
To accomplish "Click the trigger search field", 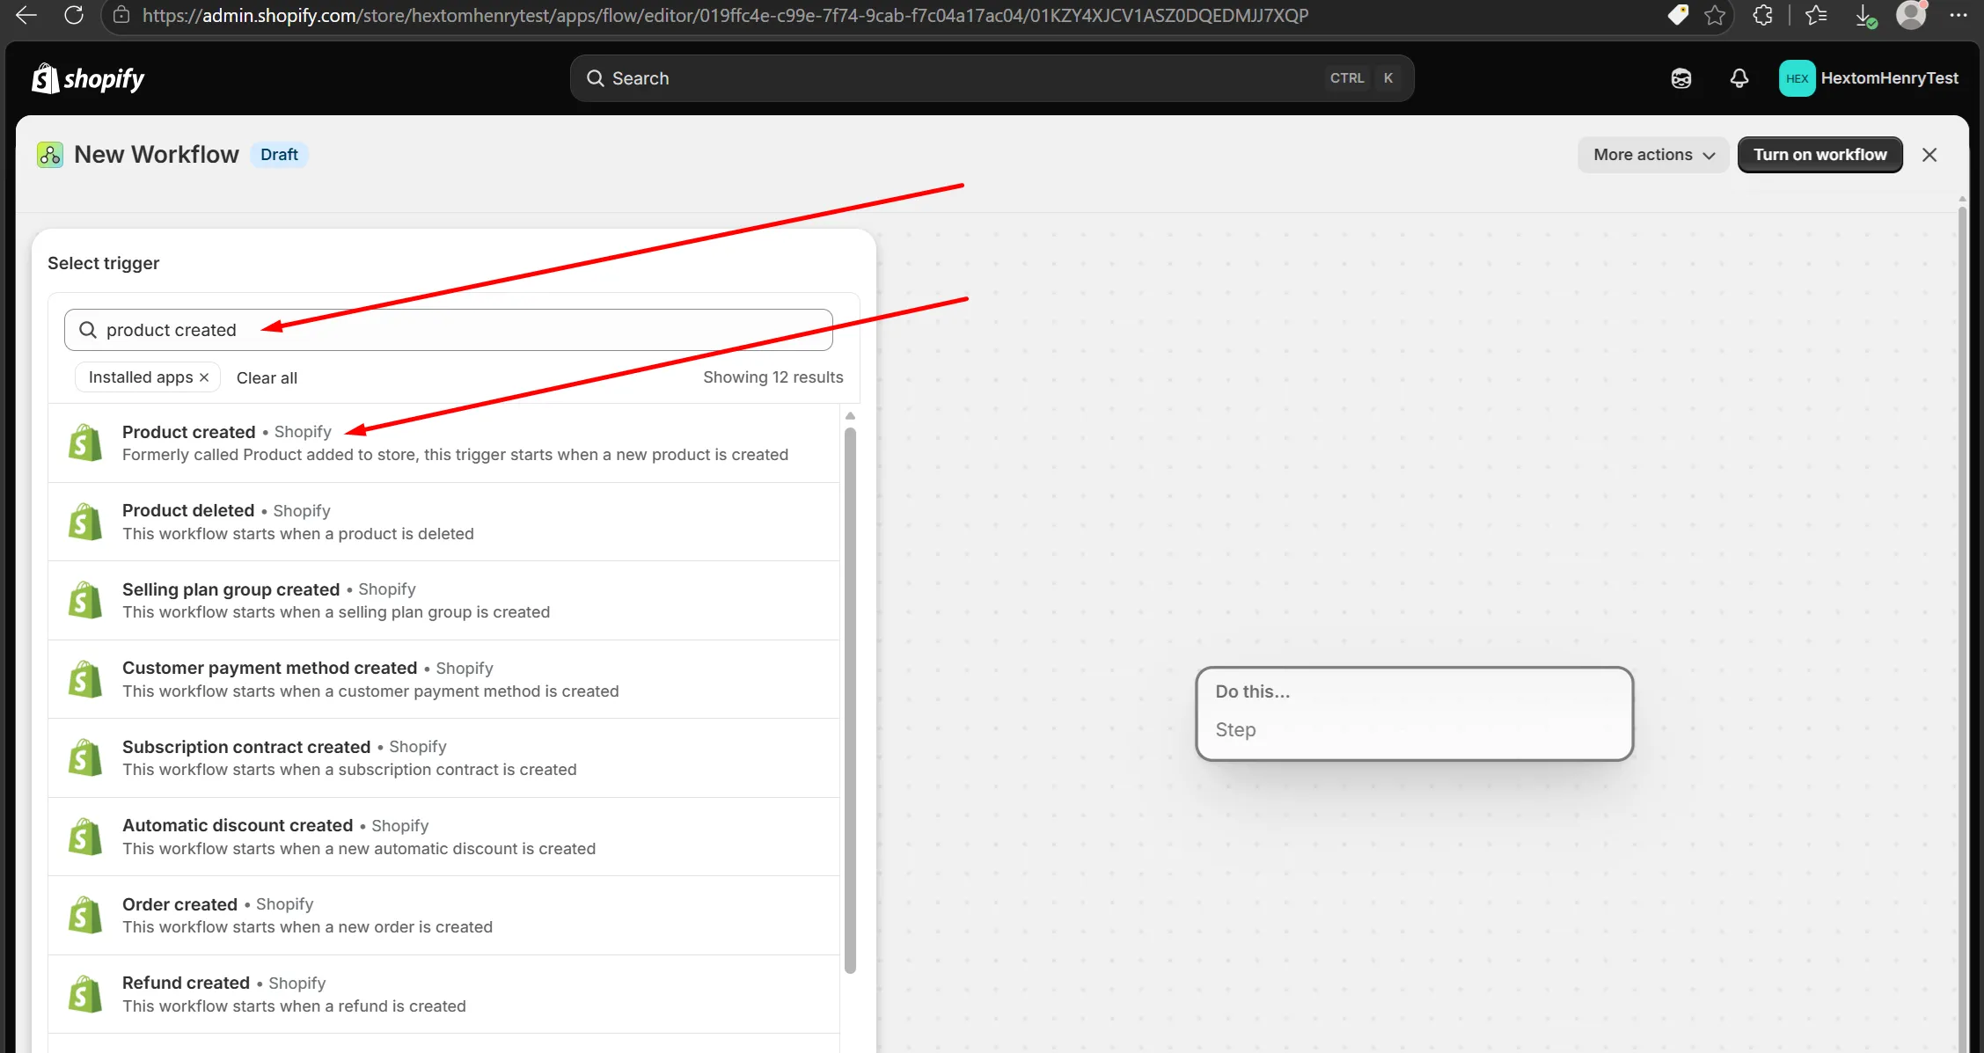I will [x=449, y=330].
